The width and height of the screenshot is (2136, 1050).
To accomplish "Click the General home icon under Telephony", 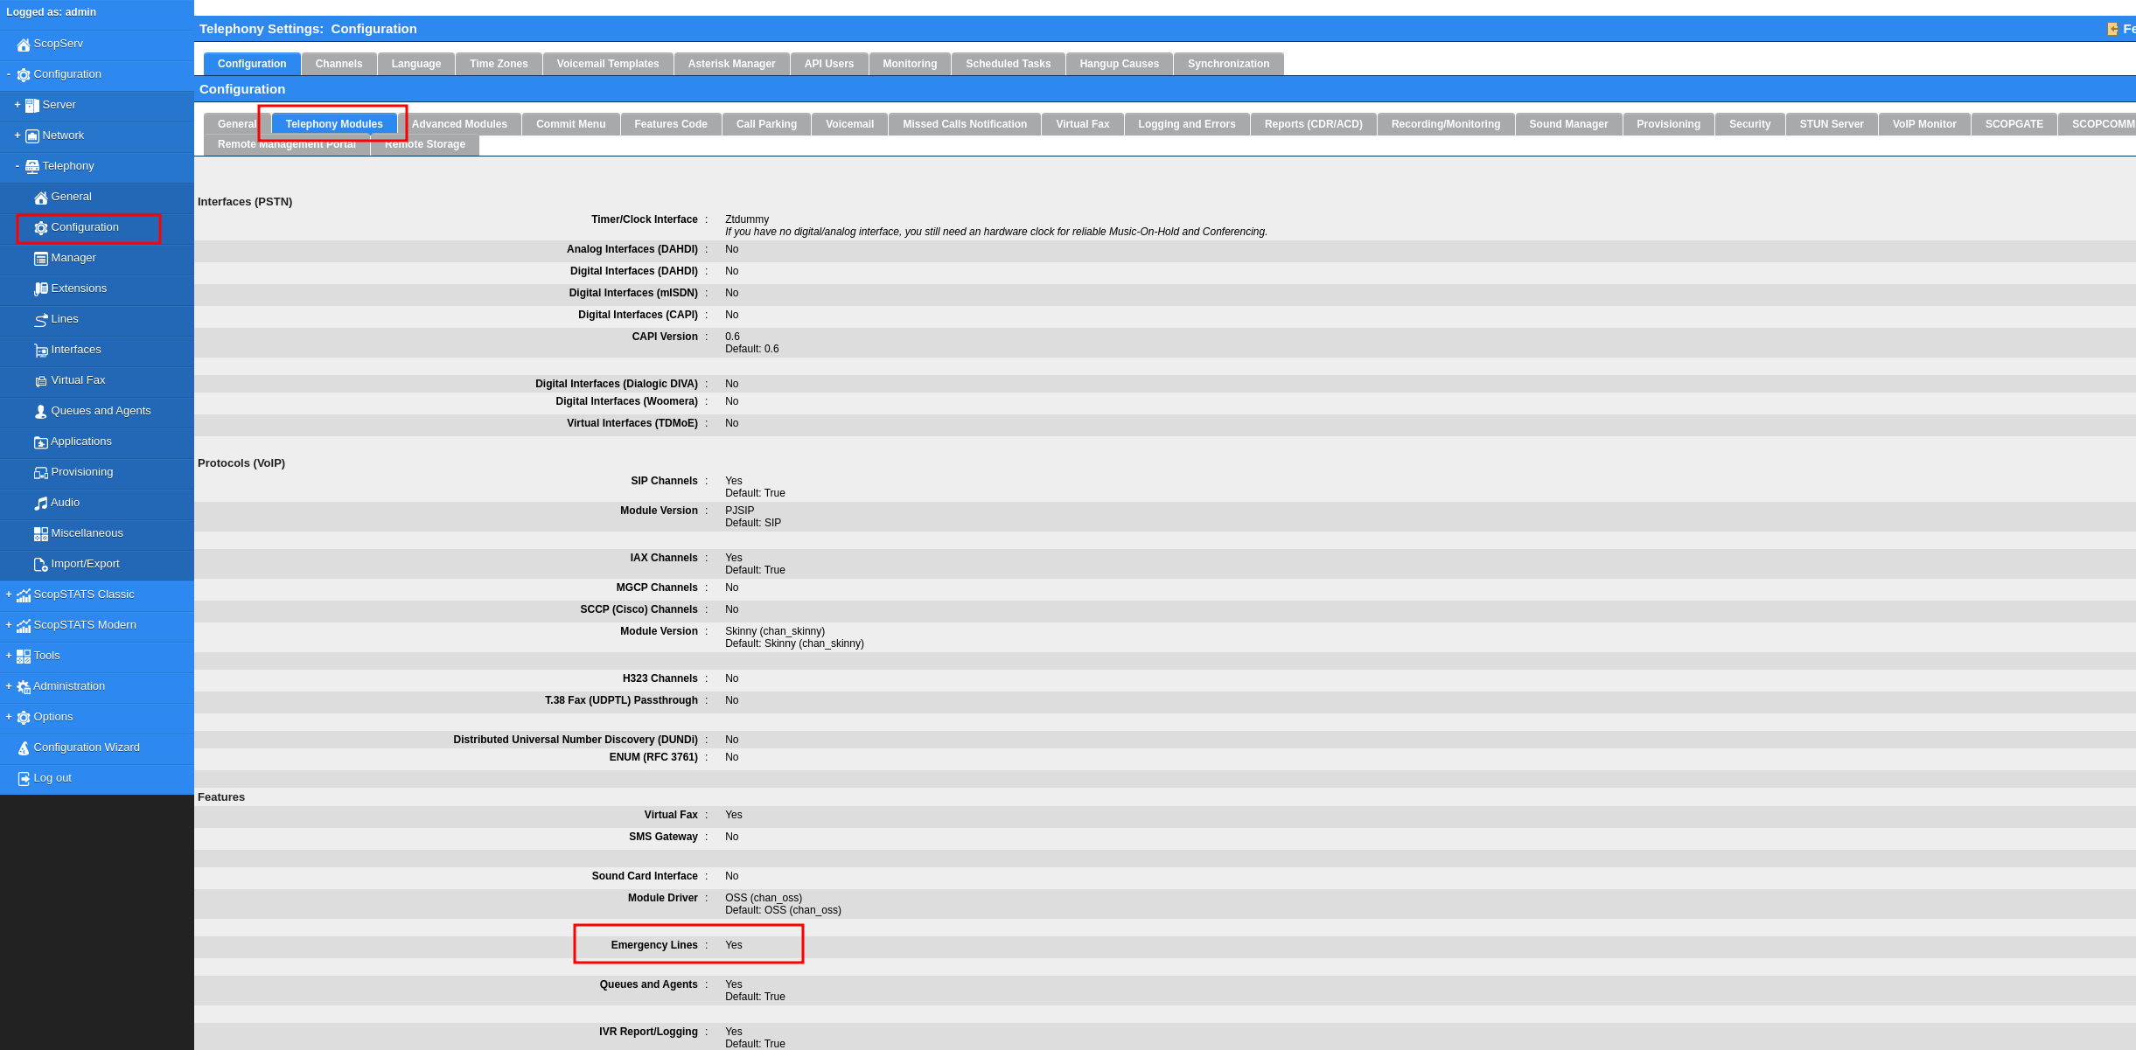I will (x=41, y=198).
